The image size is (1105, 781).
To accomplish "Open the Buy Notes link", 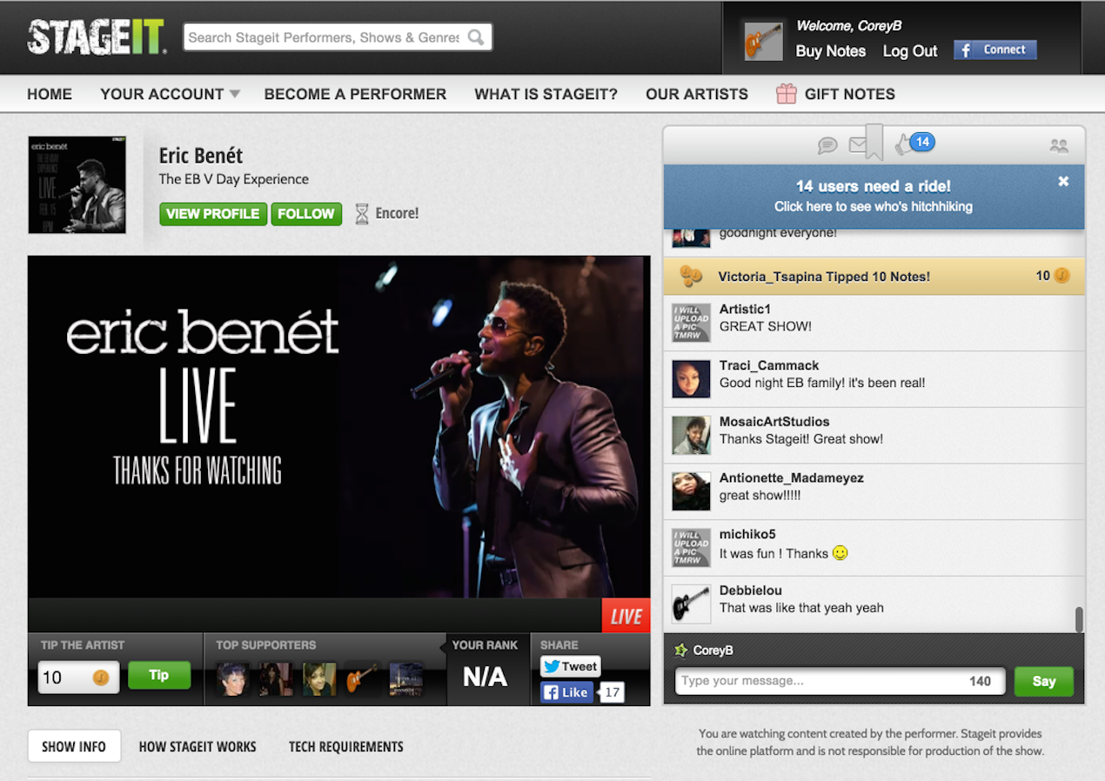I will (x=831, y=51).
